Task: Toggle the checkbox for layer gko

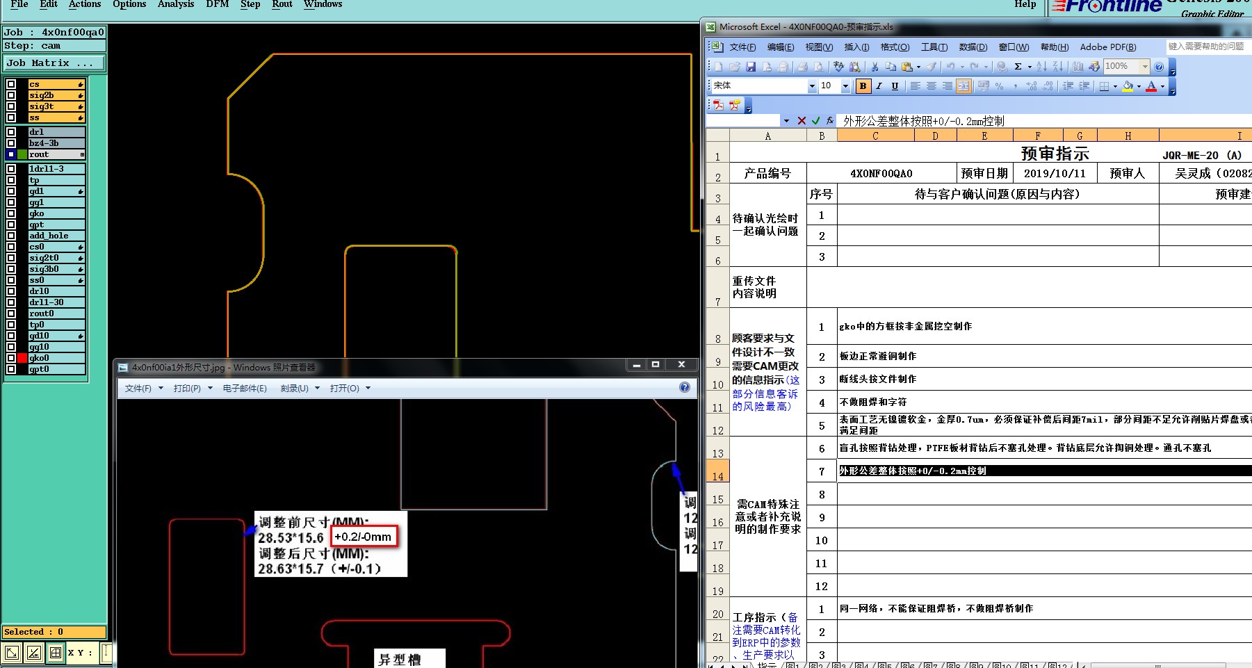Action: (x=11, y=213)
